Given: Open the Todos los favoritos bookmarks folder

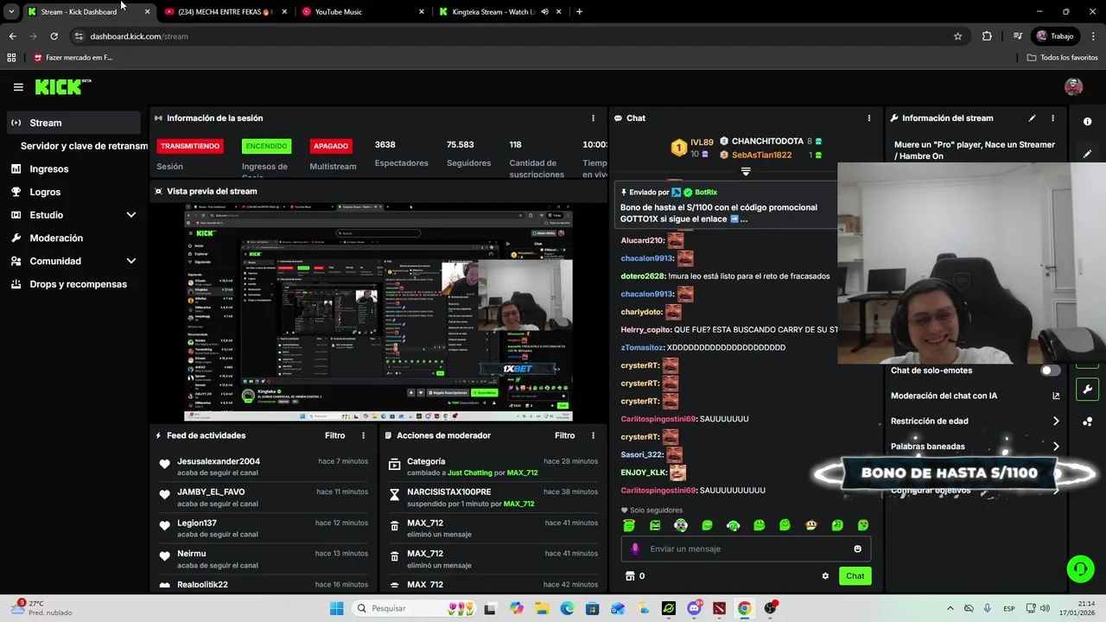Looking at the screenshot, I should (x=1063, y=58).
